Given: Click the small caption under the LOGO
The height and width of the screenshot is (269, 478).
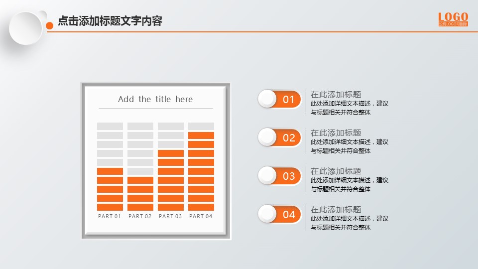Looking at the screenshot, I should pos(453,24).
